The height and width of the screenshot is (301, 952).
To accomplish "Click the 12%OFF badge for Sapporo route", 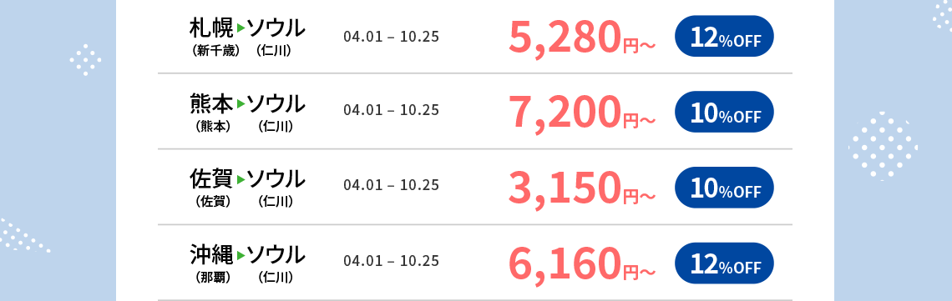I will [724, 37].
